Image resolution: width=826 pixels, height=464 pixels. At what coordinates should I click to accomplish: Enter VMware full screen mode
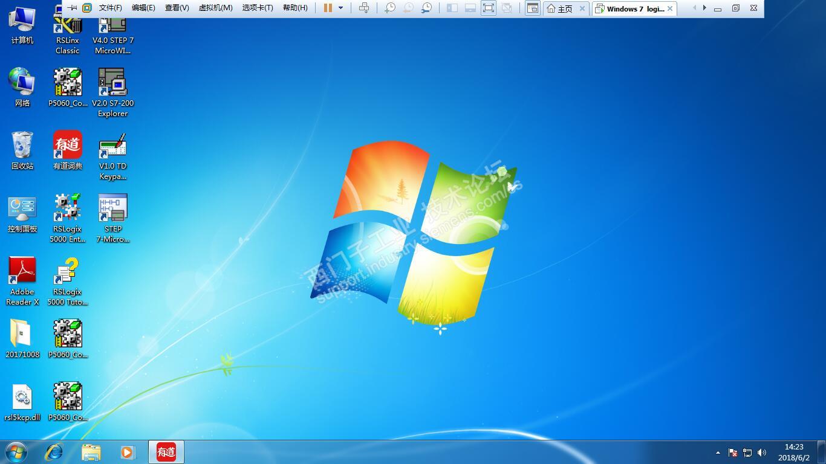[489, 8]
